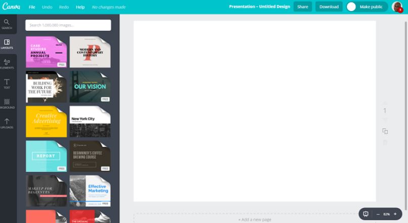The width and height of the screenshot is (408, 223).
Task: Zoom out with the minus button
Action: click(378, 214)
